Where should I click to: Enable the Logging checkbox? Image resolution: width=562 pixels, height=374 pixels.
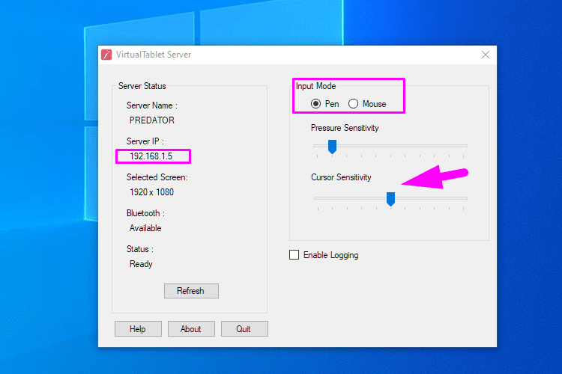(294, 255)
